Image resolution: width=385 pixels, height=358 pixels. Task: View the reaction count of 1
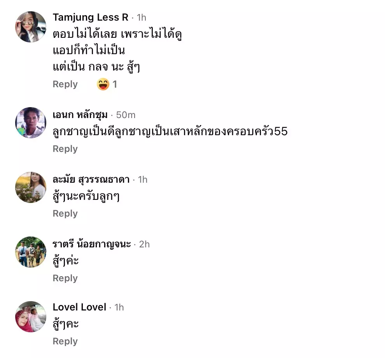115,84
